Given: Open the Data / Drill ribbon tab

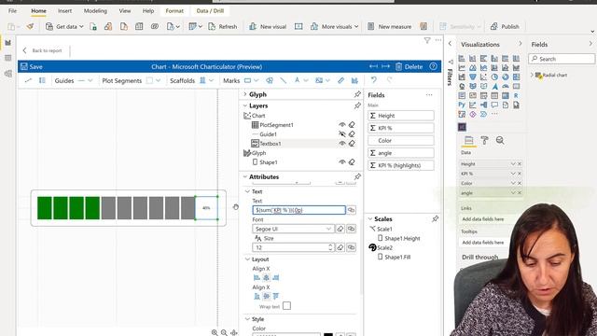Looking at the screenshot, I should coord(210,10).
